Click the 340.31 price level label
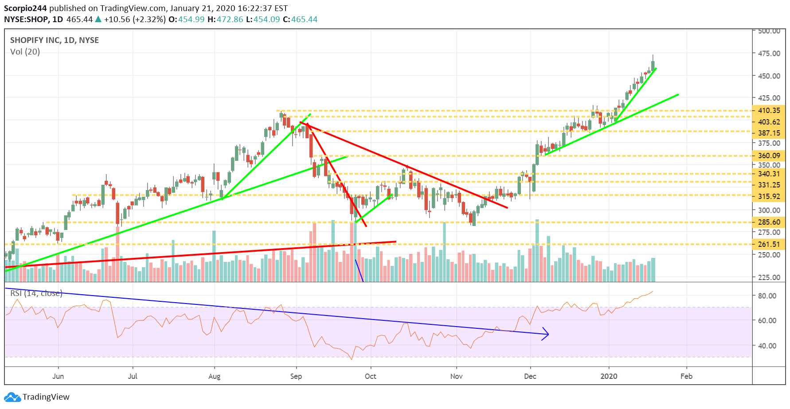This screenshot has height=409, width=790. tap(769, 174)
